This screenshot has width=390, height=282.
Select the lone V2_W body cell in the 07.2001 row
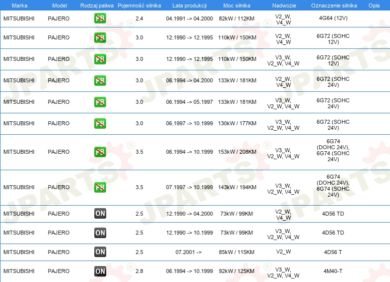283,252
